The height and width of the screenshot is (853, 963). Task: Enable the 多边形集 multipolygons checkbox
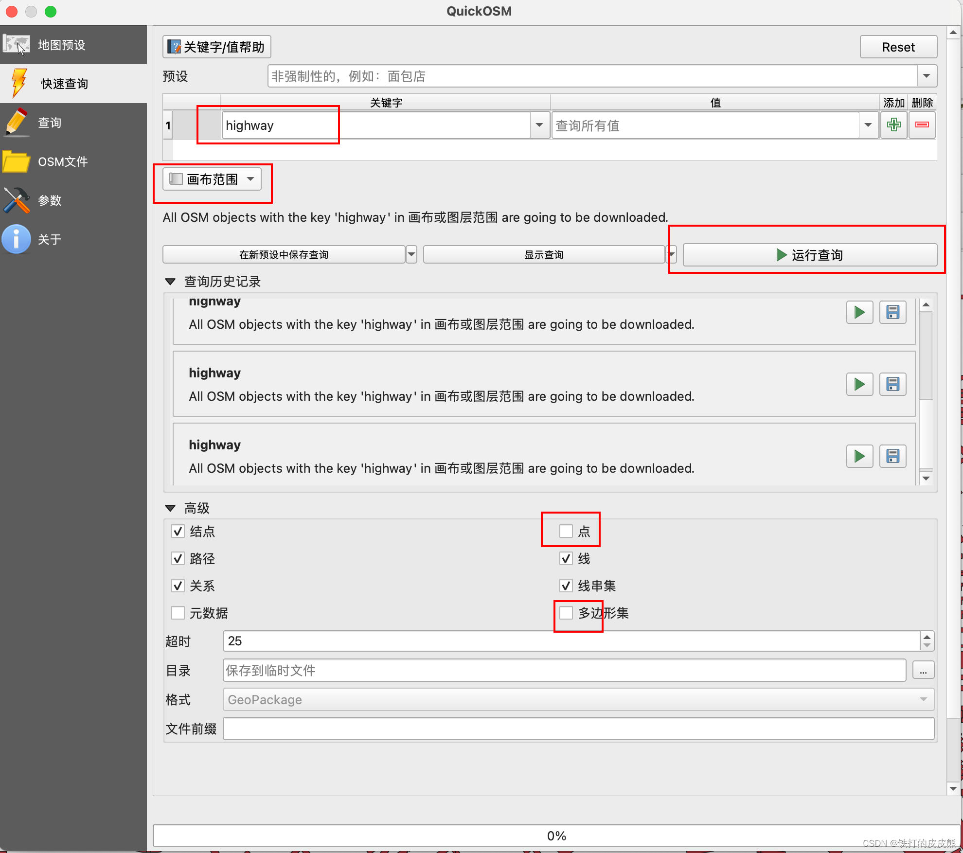pos(566,613)
